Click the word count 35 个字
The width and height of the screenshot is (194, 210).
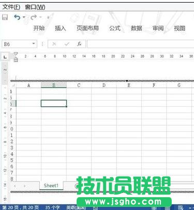(x=53, y=207)
